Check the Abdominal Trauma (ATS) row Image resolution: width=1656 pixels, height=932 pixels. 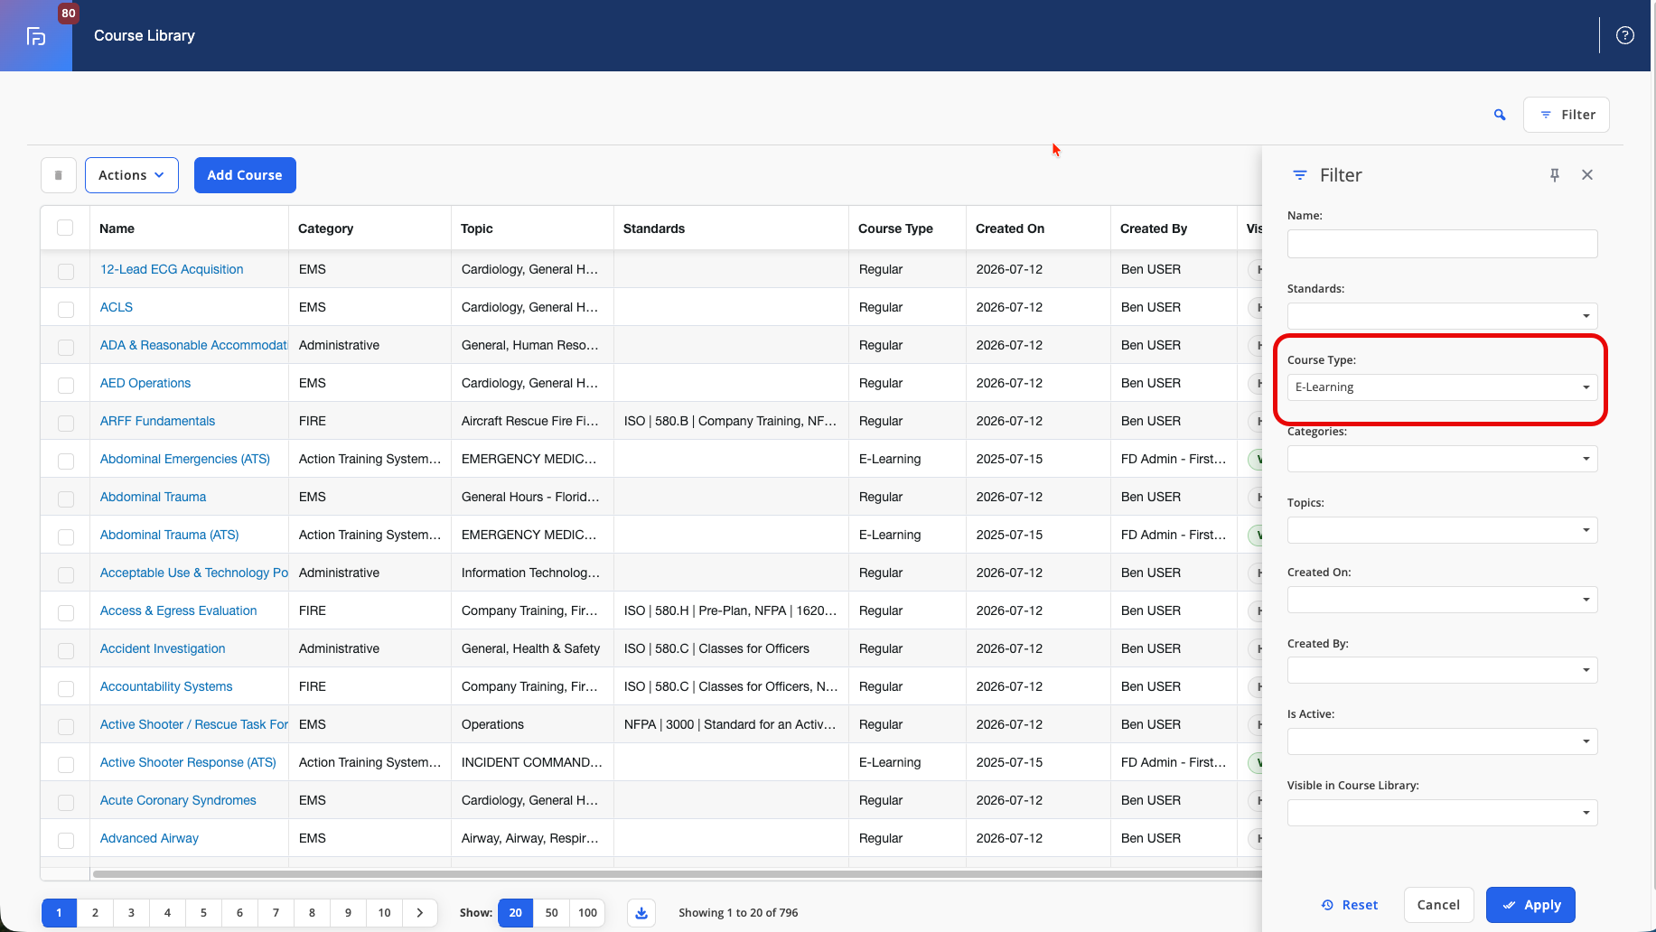pos(66,536)
